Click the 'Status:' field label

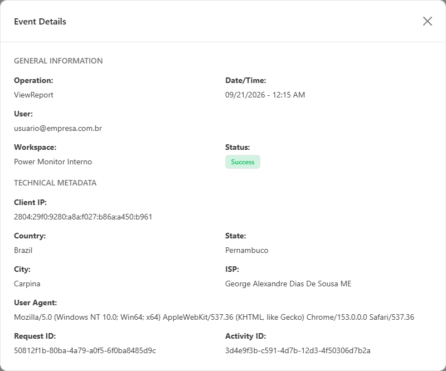(x=237, y=147)
